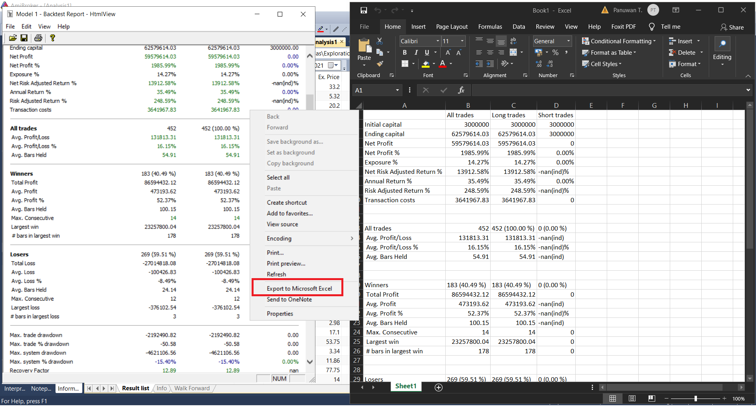The height and width of the screenshot is (406, 756).
Task: Print the backtest report using the printer icon
Action: (38, 38)
